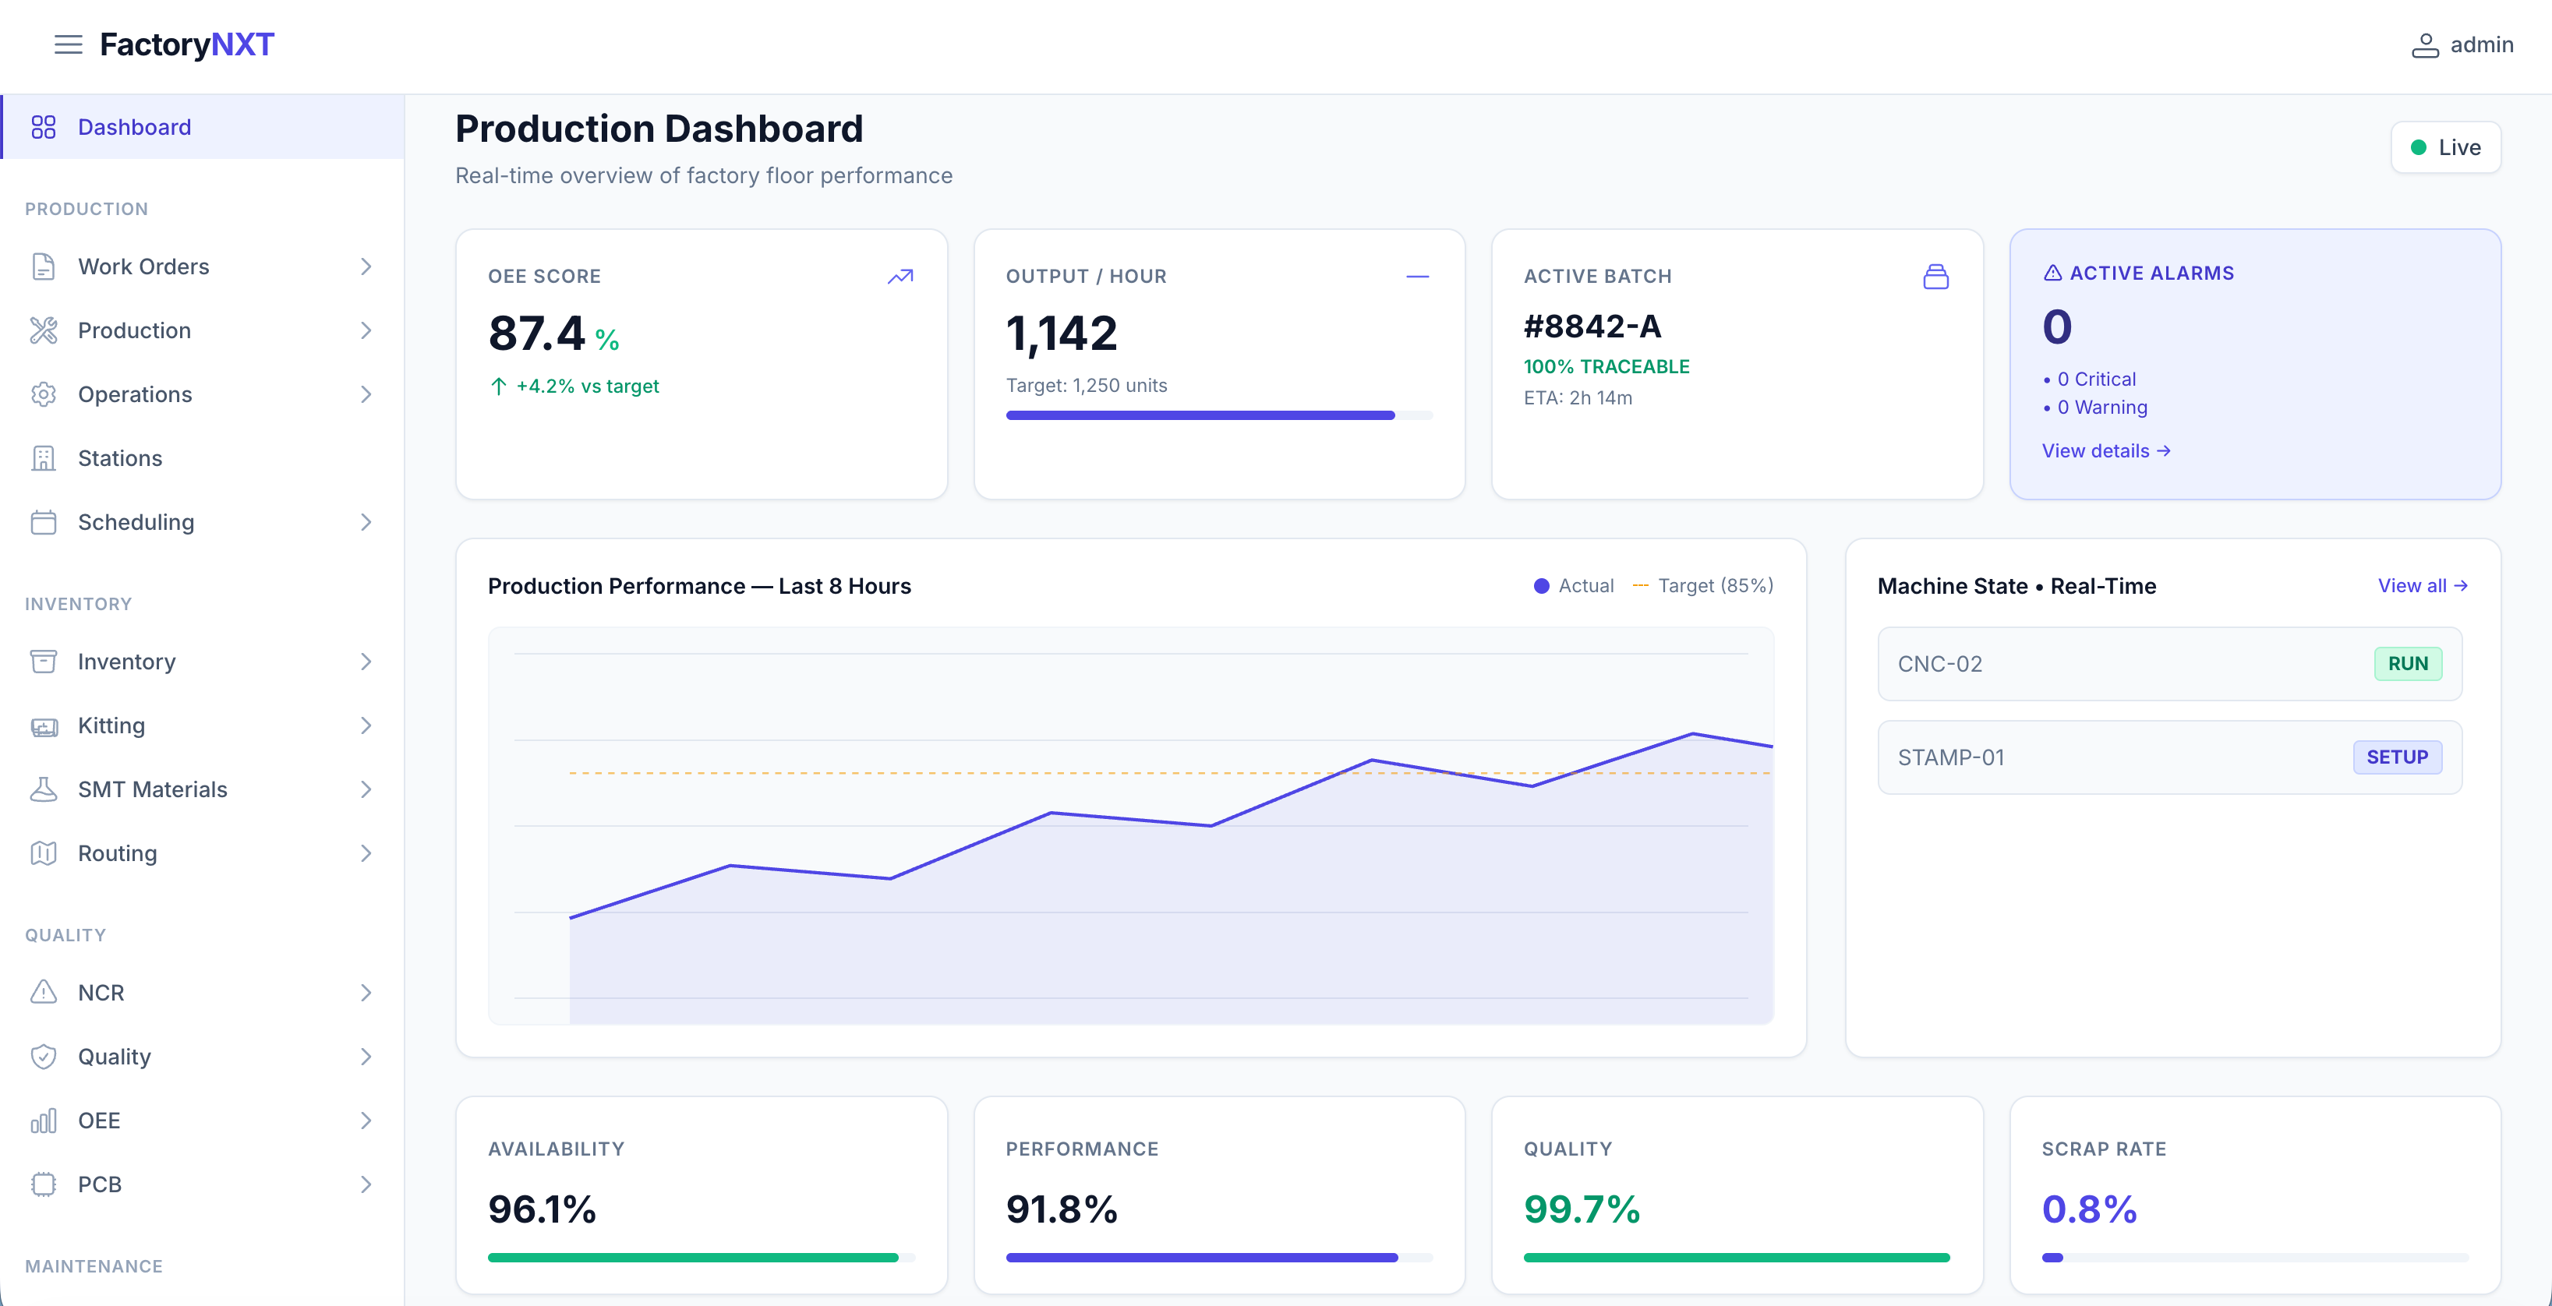The height and width of the screenshot is (1306, 2552).
Task: Click the Output/Hour progress bar
Action: (x=1218, y=416)
